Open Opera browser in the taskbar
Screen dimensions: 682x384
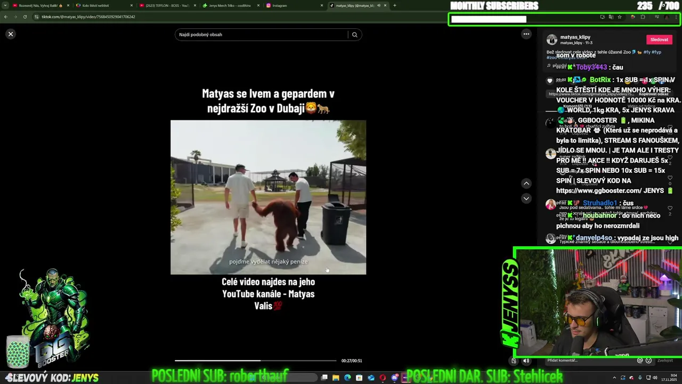383,378
